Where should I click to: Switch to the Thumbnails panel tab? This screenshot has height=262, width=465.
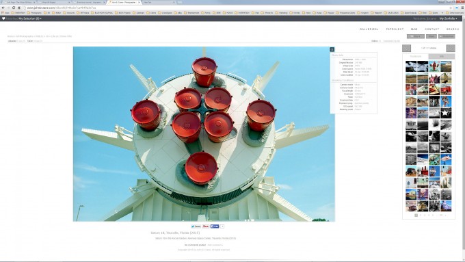point(416,56)
